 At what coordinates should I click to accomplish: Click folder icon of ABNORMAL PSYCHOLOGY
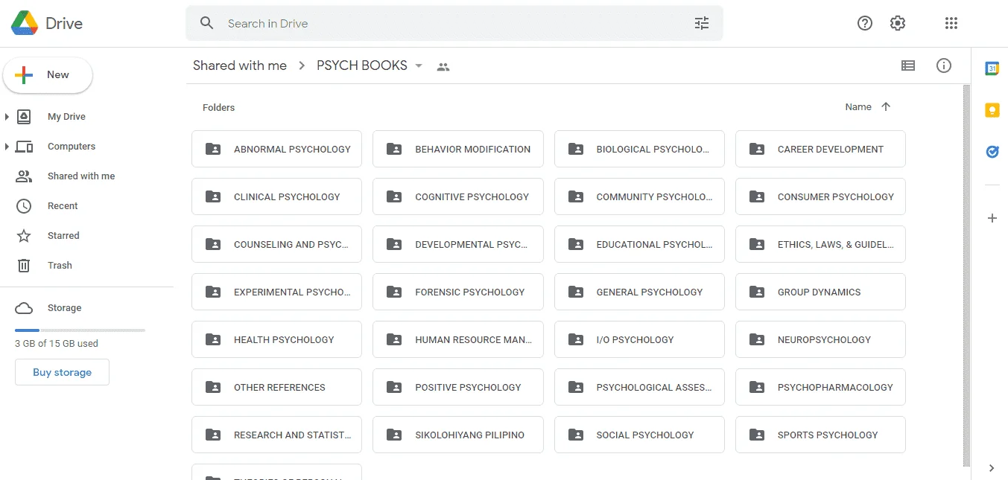[213, 149]
